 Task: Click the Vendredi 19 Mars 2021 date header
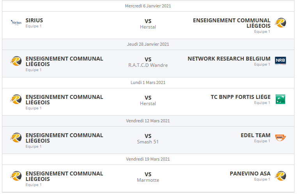pos(148,159)
